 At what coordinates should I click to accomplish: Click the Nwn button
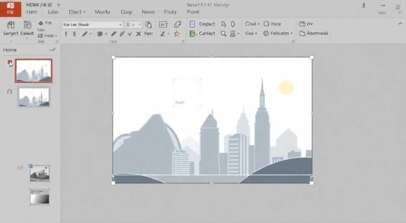(x=149, y=34)
